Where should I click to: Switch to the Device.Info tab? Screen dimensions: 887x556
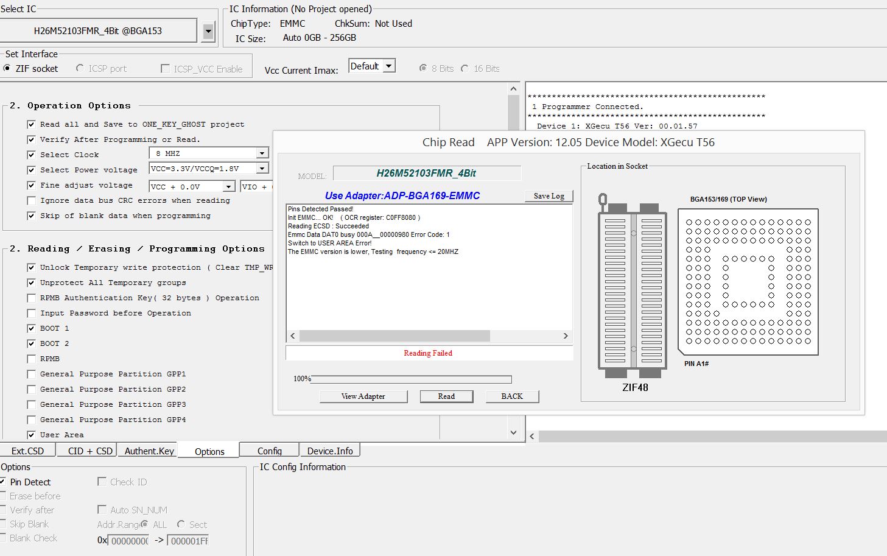point(329,451)
